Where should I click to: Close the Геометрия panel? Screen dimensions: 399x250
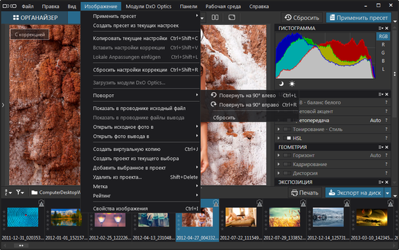coord(387,148)
